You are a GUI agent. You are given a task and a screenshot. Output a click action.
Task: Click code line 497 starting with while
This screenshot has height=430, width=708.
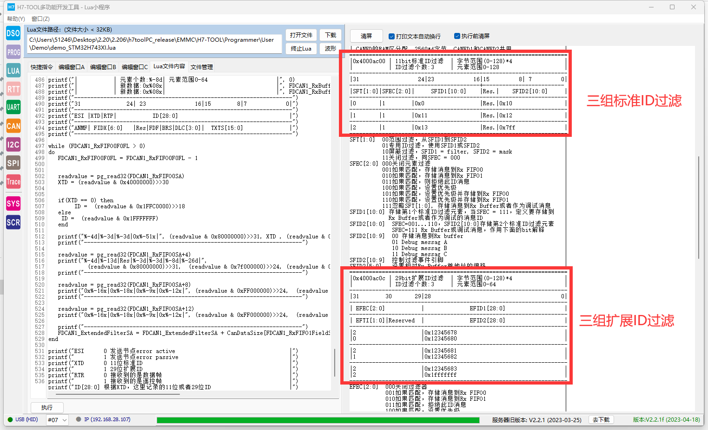pyautogui.click(x=97, y=146)
